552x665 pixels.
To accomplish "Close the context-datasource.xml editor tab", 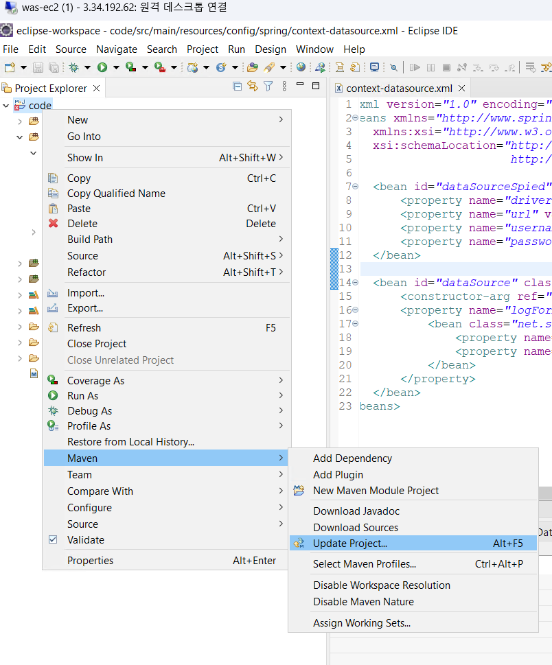I will [x=461, y=89].
